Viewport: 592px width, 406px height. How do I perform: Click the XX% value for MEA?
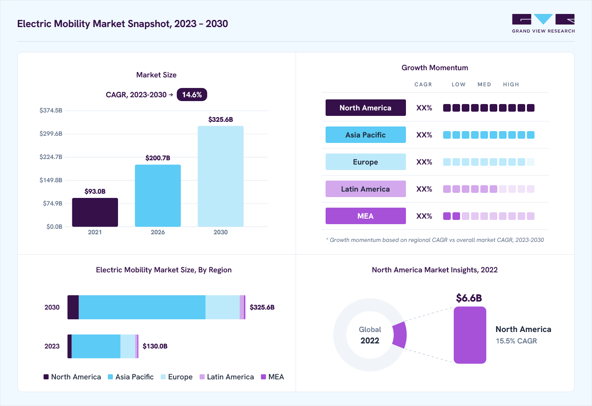point(424,216)
